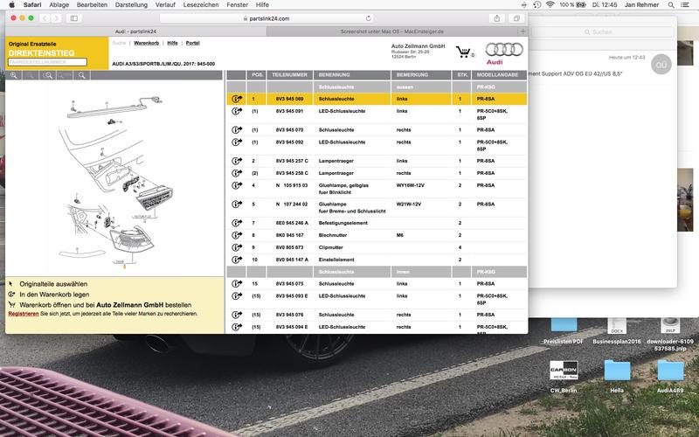Click the Registrieren link
Image resolution: width=699 pixels, height=437 pixels.
coord(23,313)
